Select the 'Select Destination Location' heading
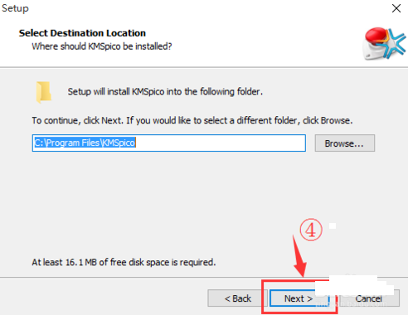This screenshot has width=408, height=315. tap(82, 33)
